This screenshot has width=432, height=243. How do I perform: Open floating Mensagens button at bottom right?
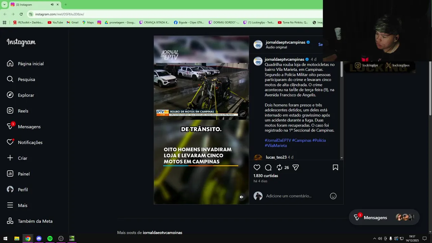point(384,218)
